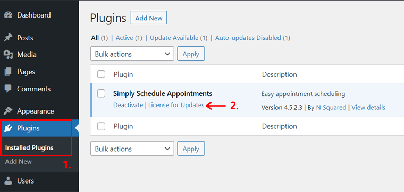404x192 pixels.
Task: Click the License for Updates link
Action: coord(176,105)
